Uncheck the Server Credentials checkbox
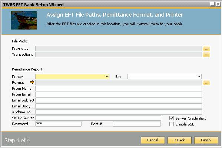The width and height of the screenshot is (222, 148). (172, 118)
